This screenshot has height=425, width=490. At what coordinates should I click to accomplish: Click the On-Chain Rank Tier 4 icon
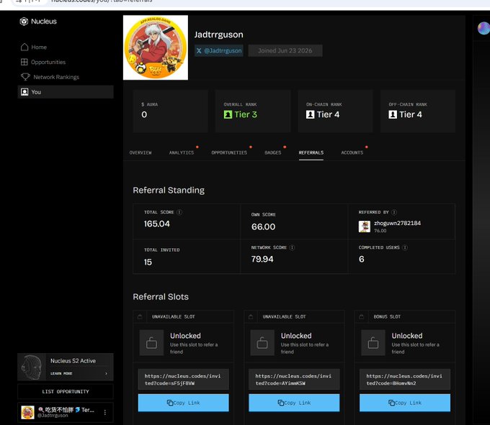(x=311, y=115)
